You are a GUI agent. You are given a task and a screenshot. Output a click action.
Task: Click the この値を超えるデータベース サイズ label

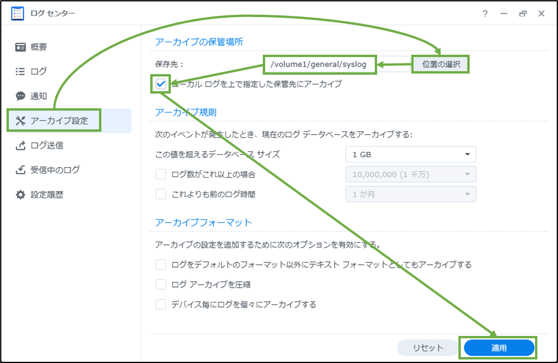tap(217, 155)
